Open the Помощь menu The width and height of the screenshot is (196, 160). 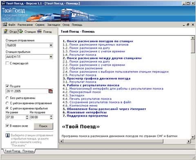[x=77, y=25]
